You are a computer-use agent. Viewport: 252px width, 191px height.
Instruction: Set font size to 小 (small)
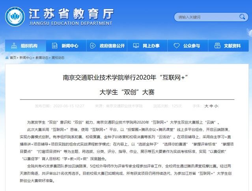tap(216, 106)
